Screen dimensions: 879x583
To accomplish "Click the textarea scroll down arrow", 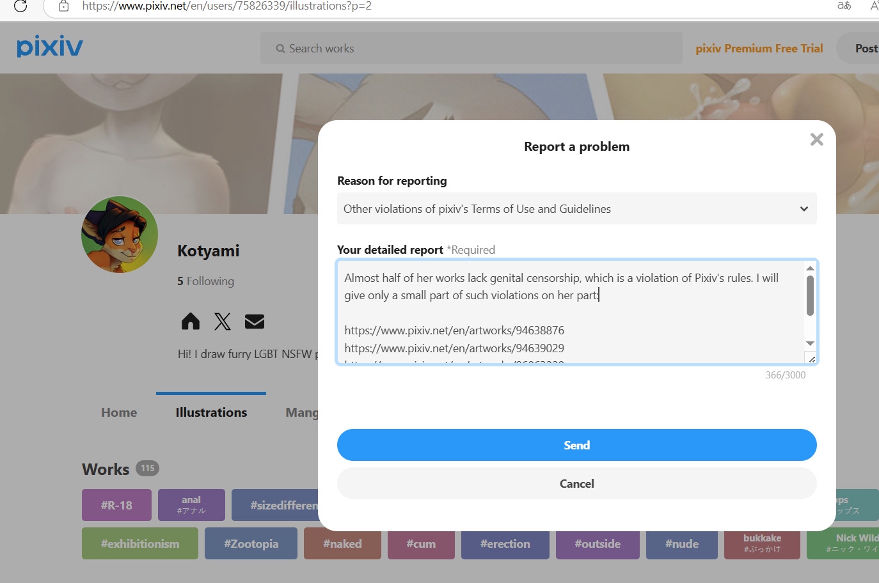I will 810,343.
